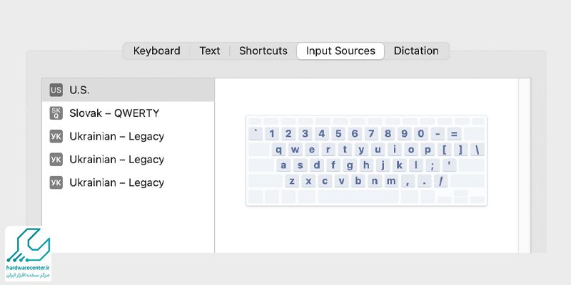
Task: Open the Text tab
Action: coord(210,51)
